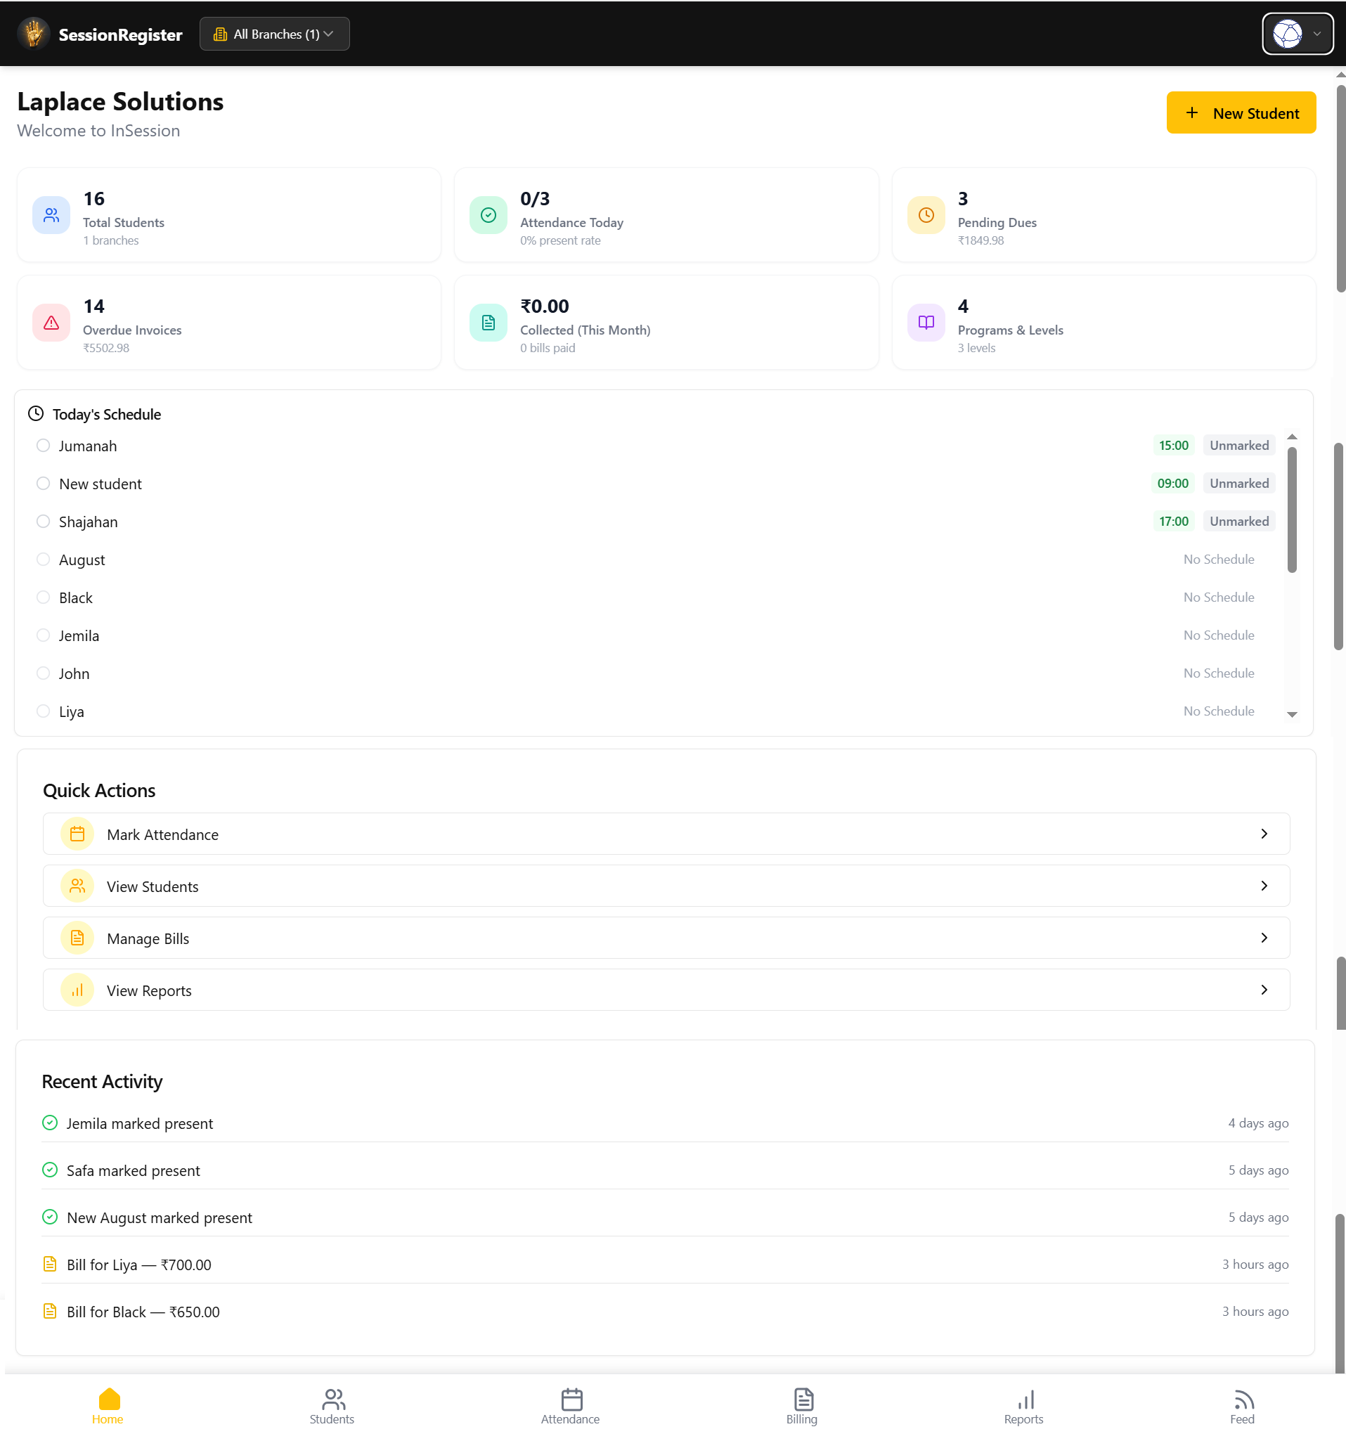Click the schedule list scroll-down arrow
Screen dimensions: 1346x1448
coord(1292,716)
